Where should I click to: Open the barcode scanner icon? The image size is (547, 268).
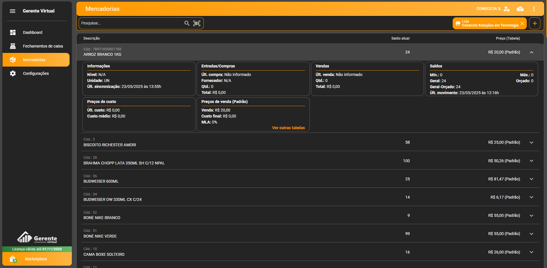pos(197,23)
